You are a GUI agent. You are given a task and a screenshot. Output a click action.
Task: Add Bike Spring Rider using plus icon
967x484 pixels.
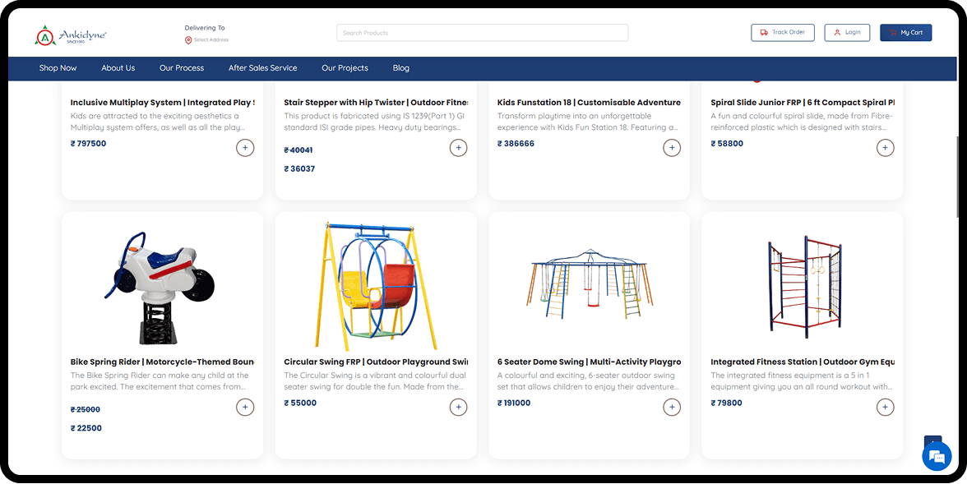point(245,407)
